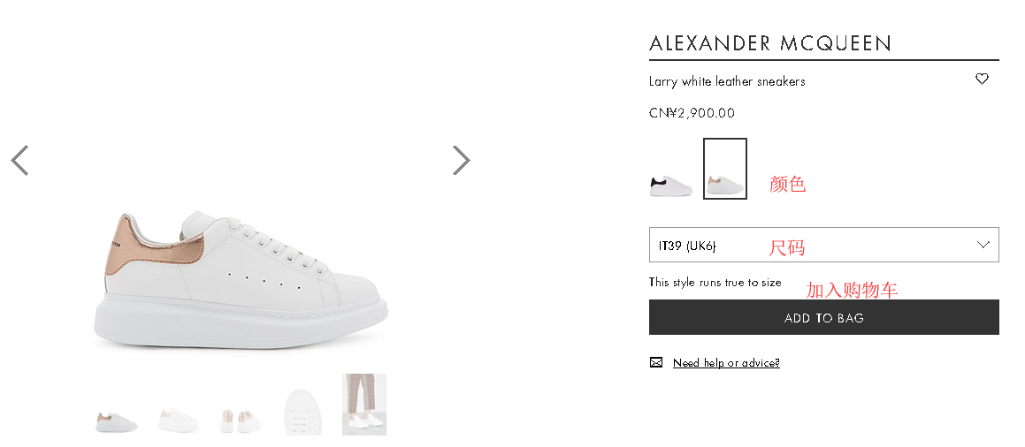The width and height of the screenshot is (1025, 447).
Task: Click the 'This style runs true to size' note
Action: tap(715, 283)
